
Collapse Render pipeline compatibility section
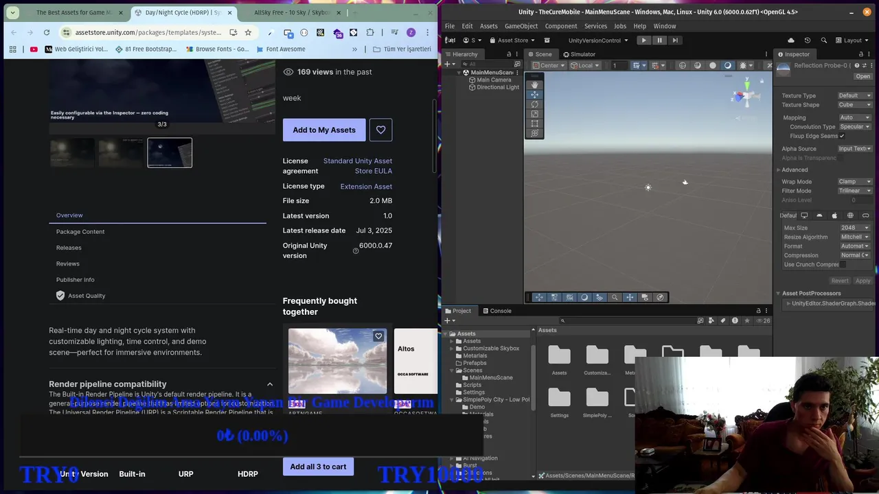(270, 384)
